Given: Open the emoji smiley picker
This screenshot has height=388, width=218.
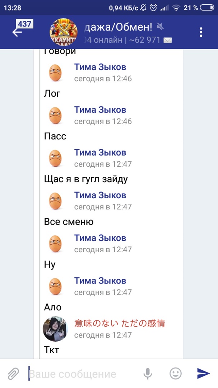Looking at the screenshot, I should click(175, 374).
